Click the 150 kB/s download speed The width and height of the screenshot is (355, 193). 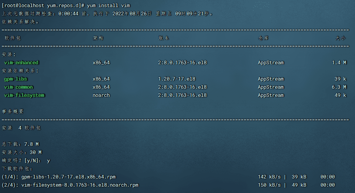(x=269, y=185)
